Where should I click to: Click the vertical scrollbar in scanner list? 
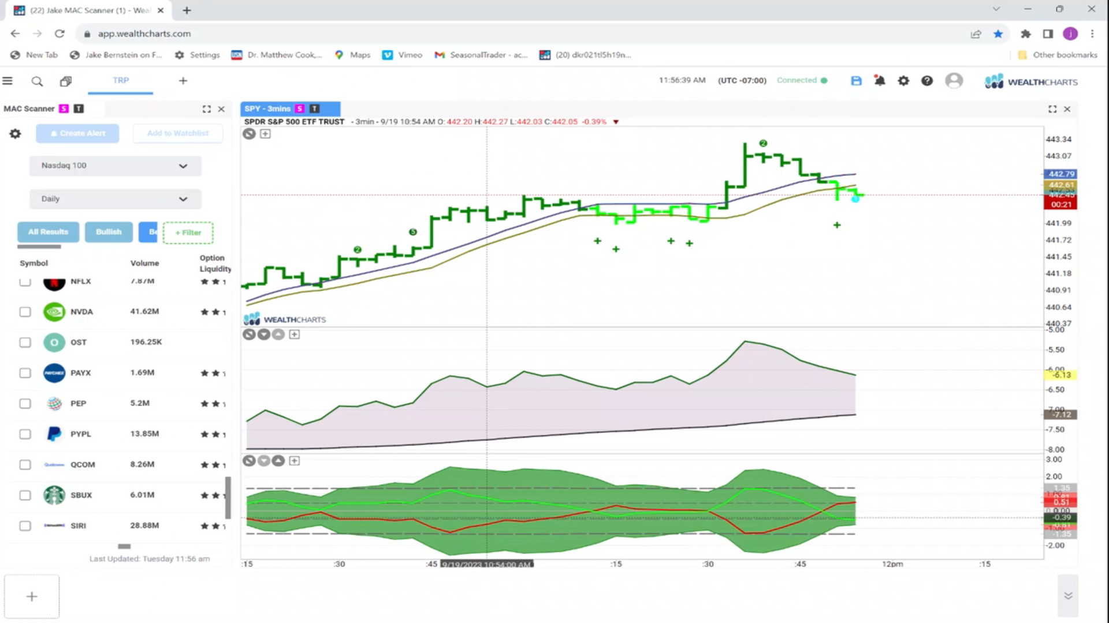[x=228, y=497]
